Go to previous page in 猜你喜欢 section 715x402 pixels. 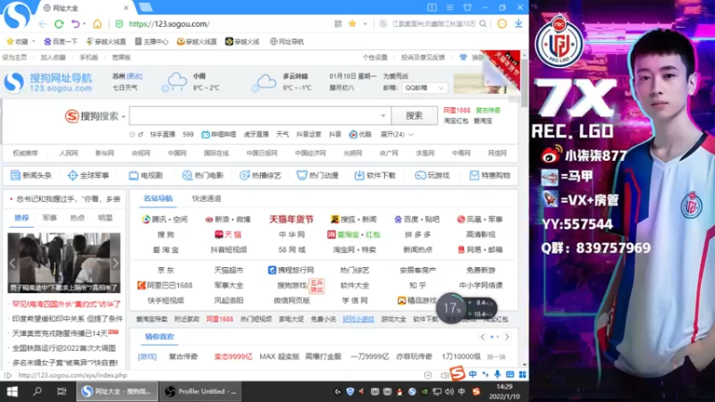(483, 337)
